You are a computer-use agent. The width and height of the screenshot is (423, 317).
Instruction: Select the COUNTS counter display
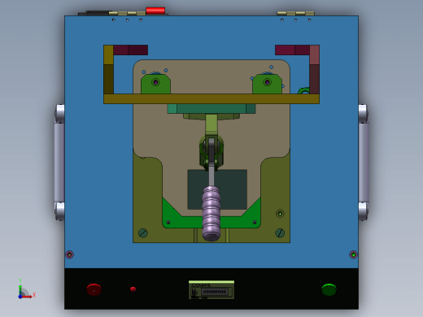pos(211,290)
